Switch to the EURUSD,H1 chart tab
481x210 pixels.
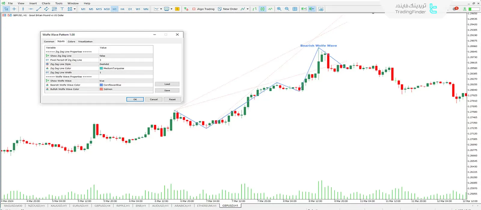click(81, 206)
